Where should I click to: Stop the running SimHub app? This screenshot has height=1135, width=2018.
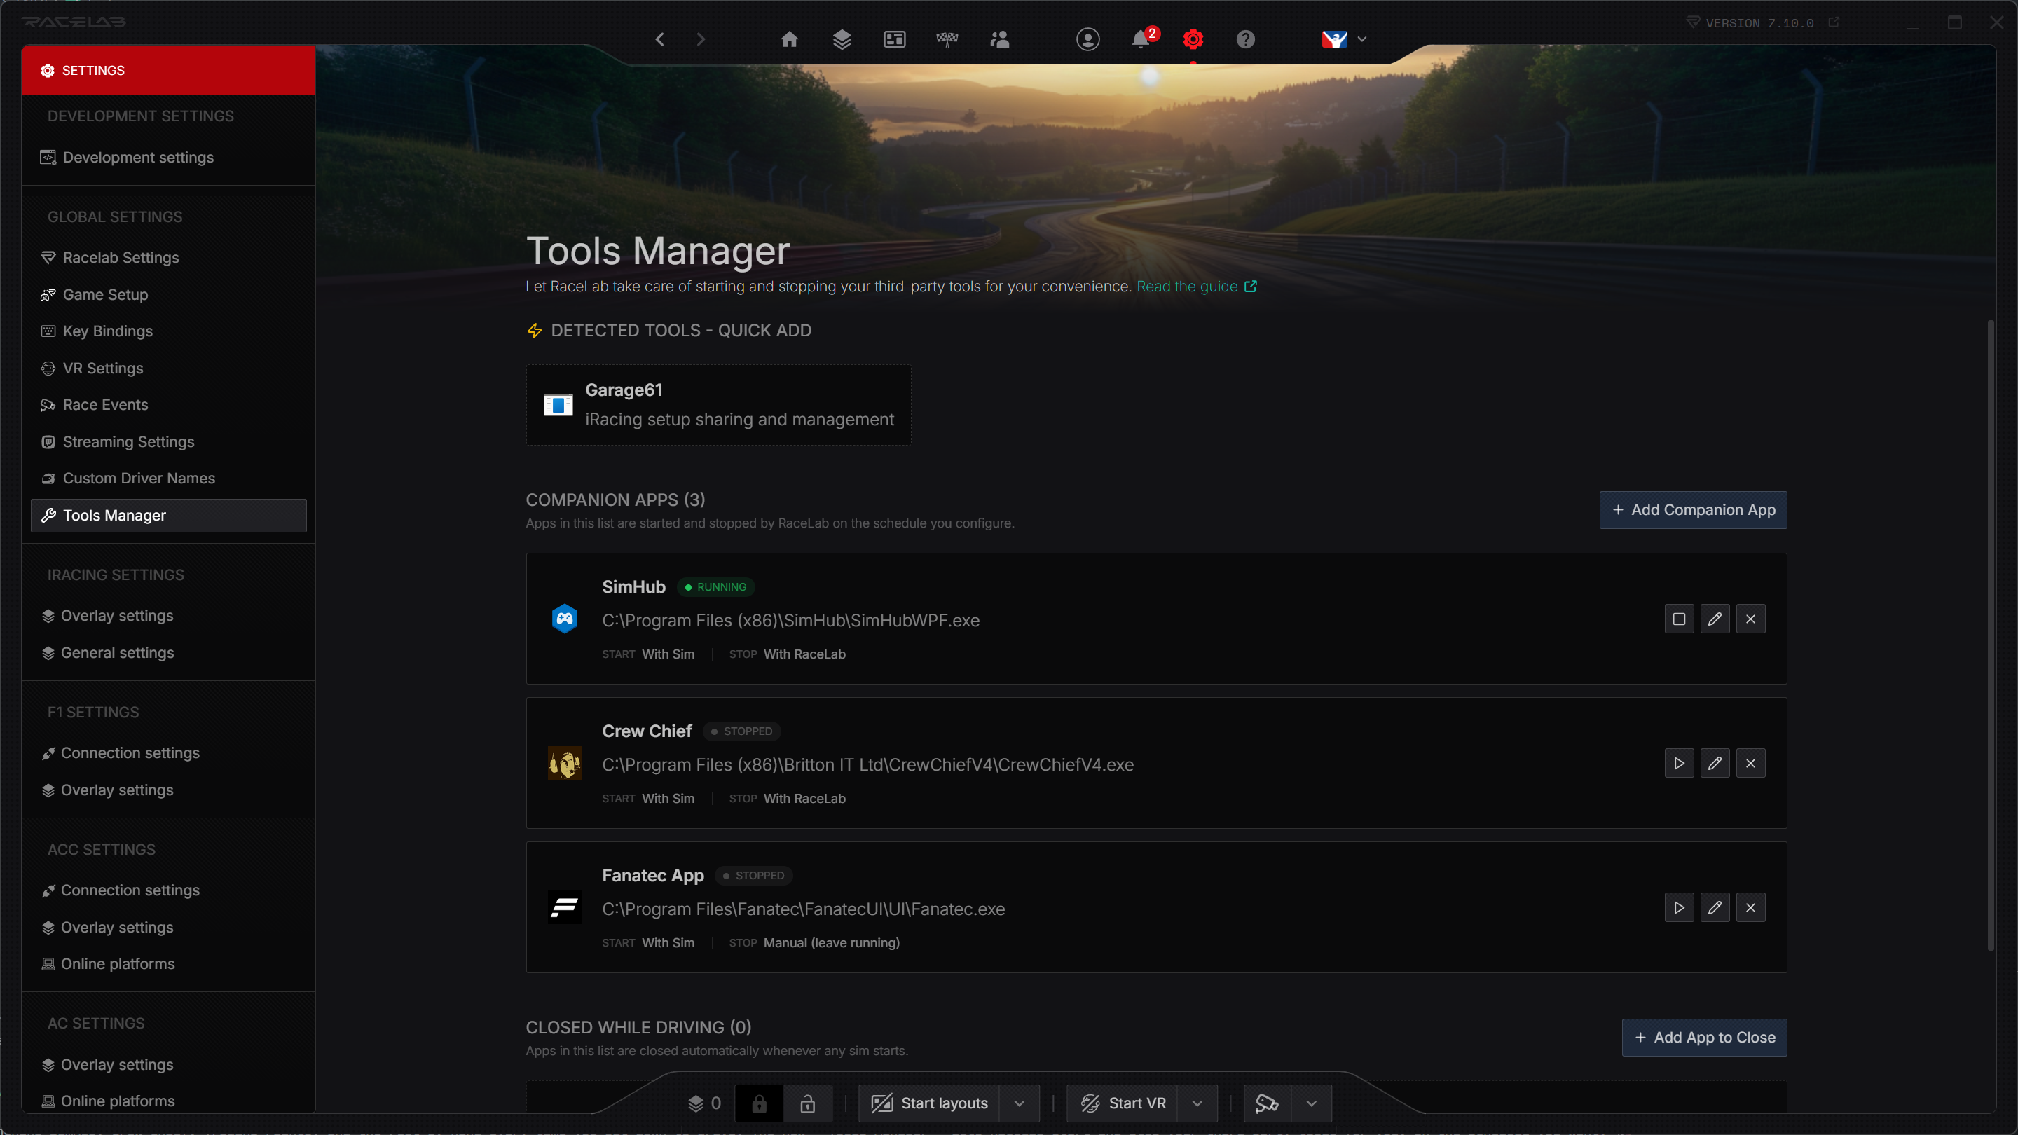coord(1679,619)
